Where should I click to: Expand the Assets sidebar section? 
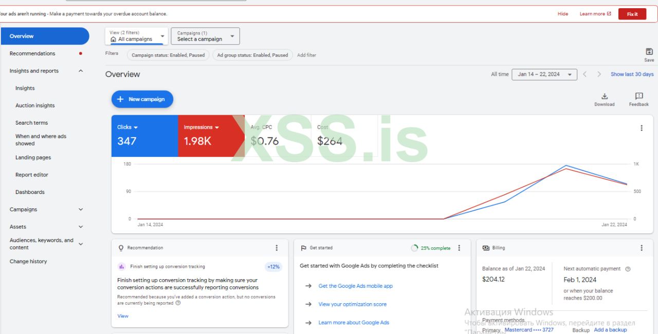pyautogui.click(x=81, y=227)
